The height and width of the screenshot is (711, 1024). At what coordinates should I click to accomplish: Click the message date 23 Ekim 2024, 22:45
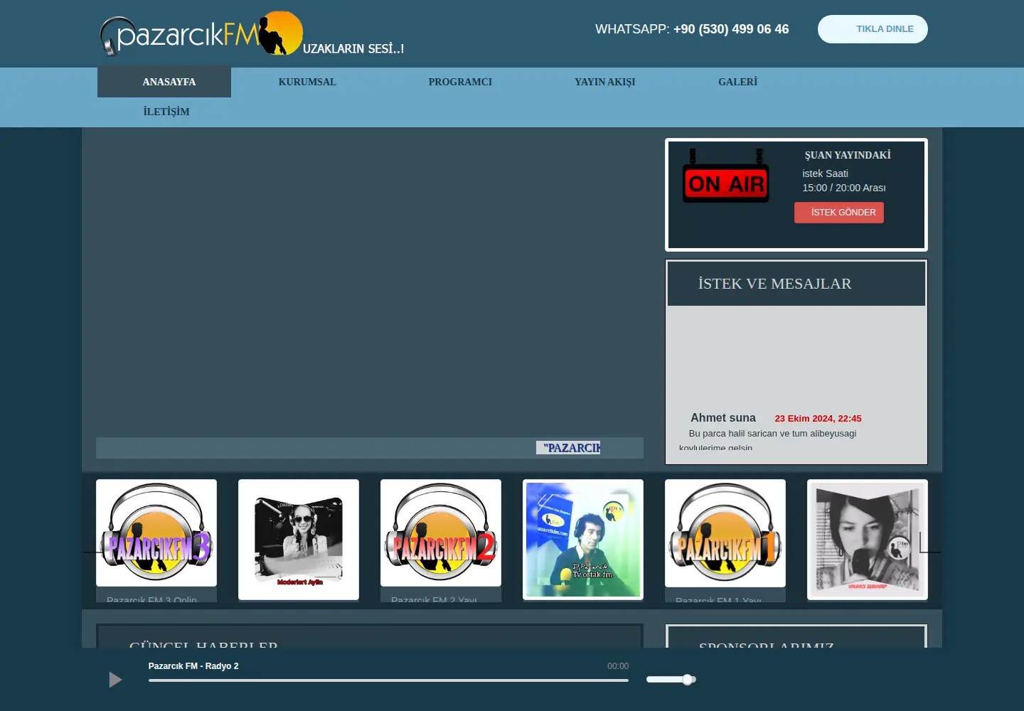pos(818,419)
